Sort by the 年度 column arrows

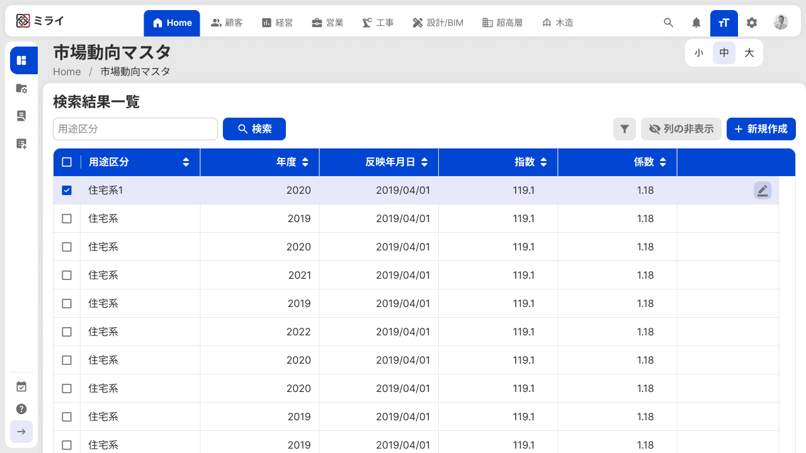[305, 162]
